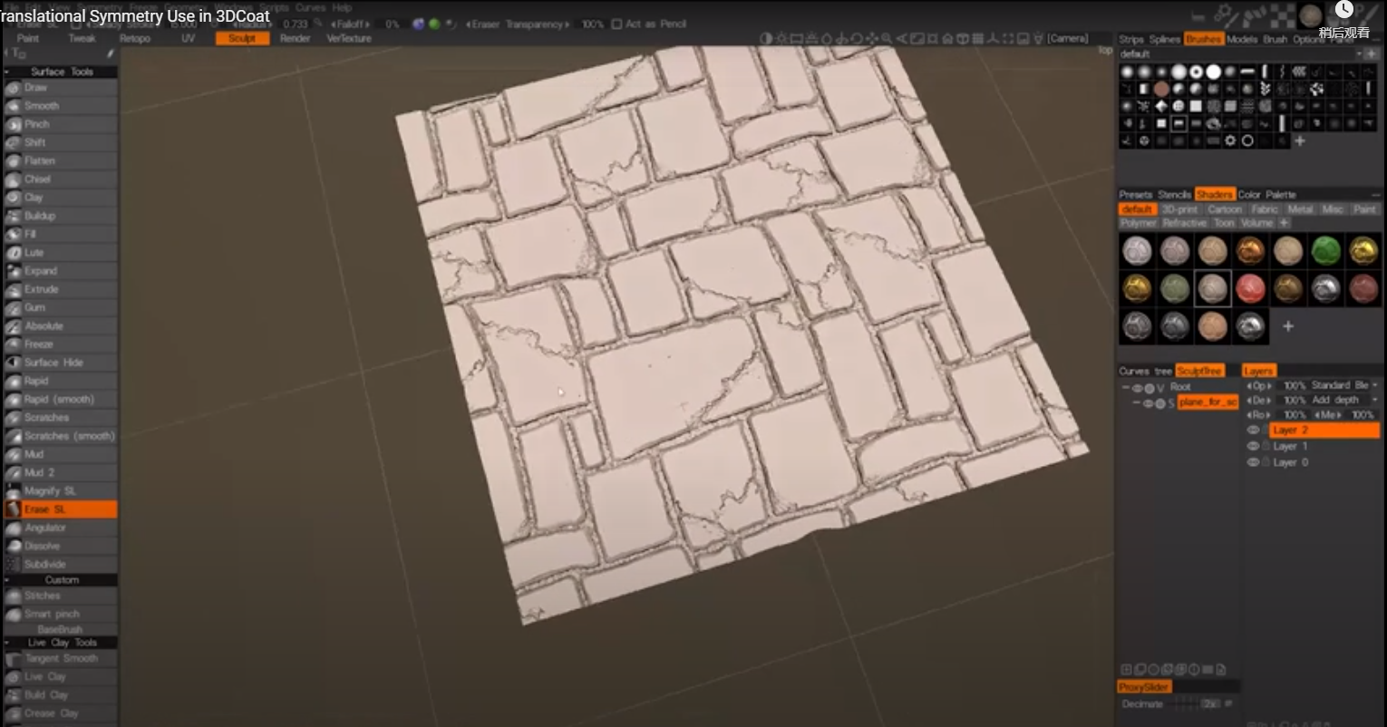1387x727 pixels.
Task: Adjust the Decimate proxy slider
Action: (x=1184, y=703)
